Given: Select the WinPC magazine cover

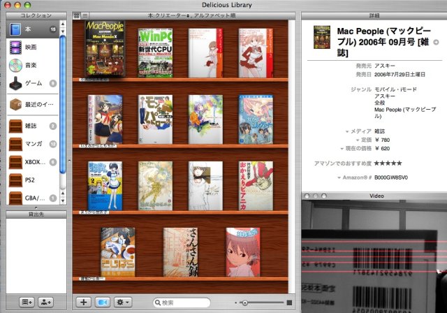Looking at the screenshot, I should (x=155, y=52).
